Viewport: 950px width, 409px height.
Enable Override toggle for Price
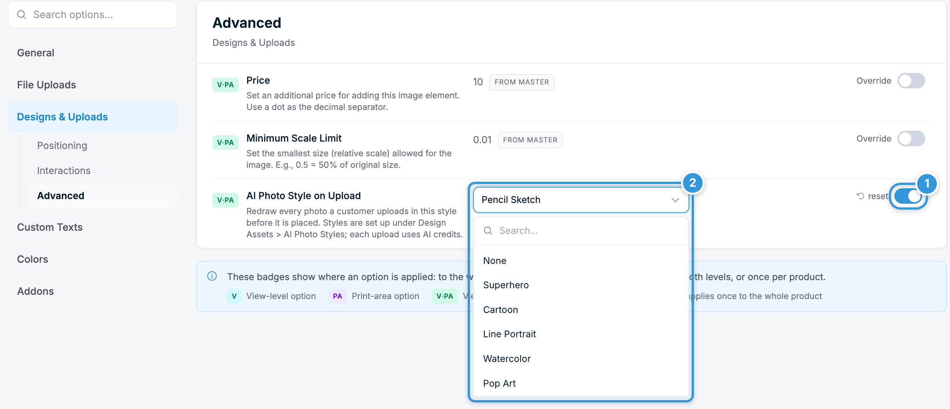(x=911, y=81)
